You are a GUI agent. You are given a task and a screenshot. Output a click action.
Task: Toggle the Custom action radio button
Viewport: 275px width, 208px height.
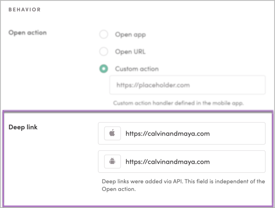pyautogui.click(x=103, y=69)
